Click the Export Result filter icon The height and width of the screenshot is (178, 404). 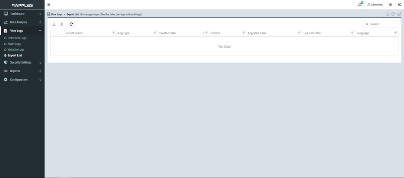114,33
